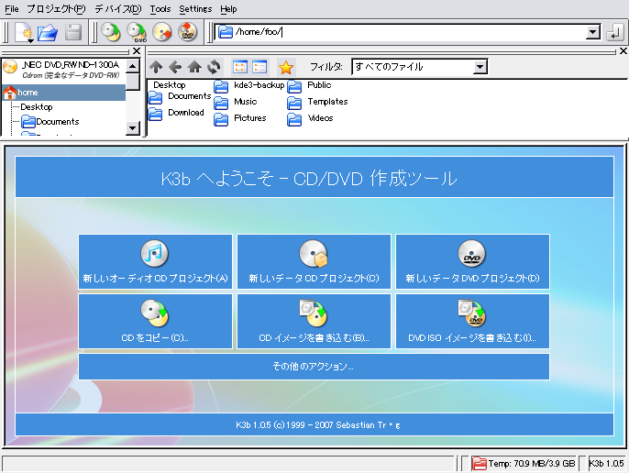Click the DVD ISO image burn button
This screenshot has height=473, width=629.
click(472, 321)
